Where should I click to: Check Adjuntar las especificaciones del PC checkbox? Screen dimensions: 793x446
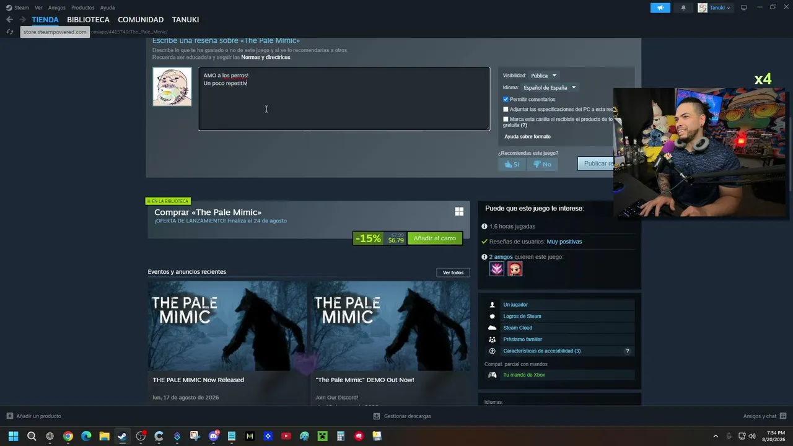pos(506,109)
